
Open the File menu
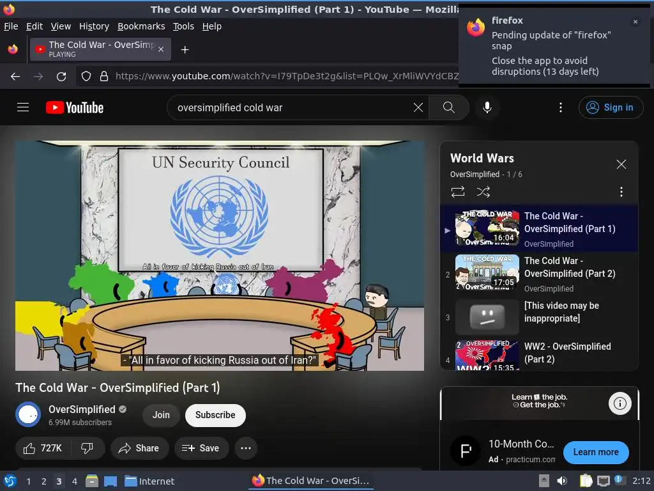pos(11,26)
